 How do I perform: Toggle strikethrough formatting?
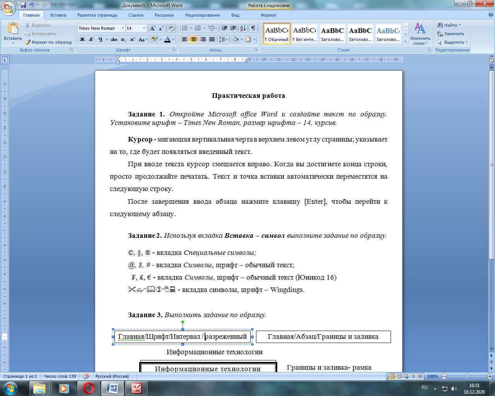coord(114,39)
